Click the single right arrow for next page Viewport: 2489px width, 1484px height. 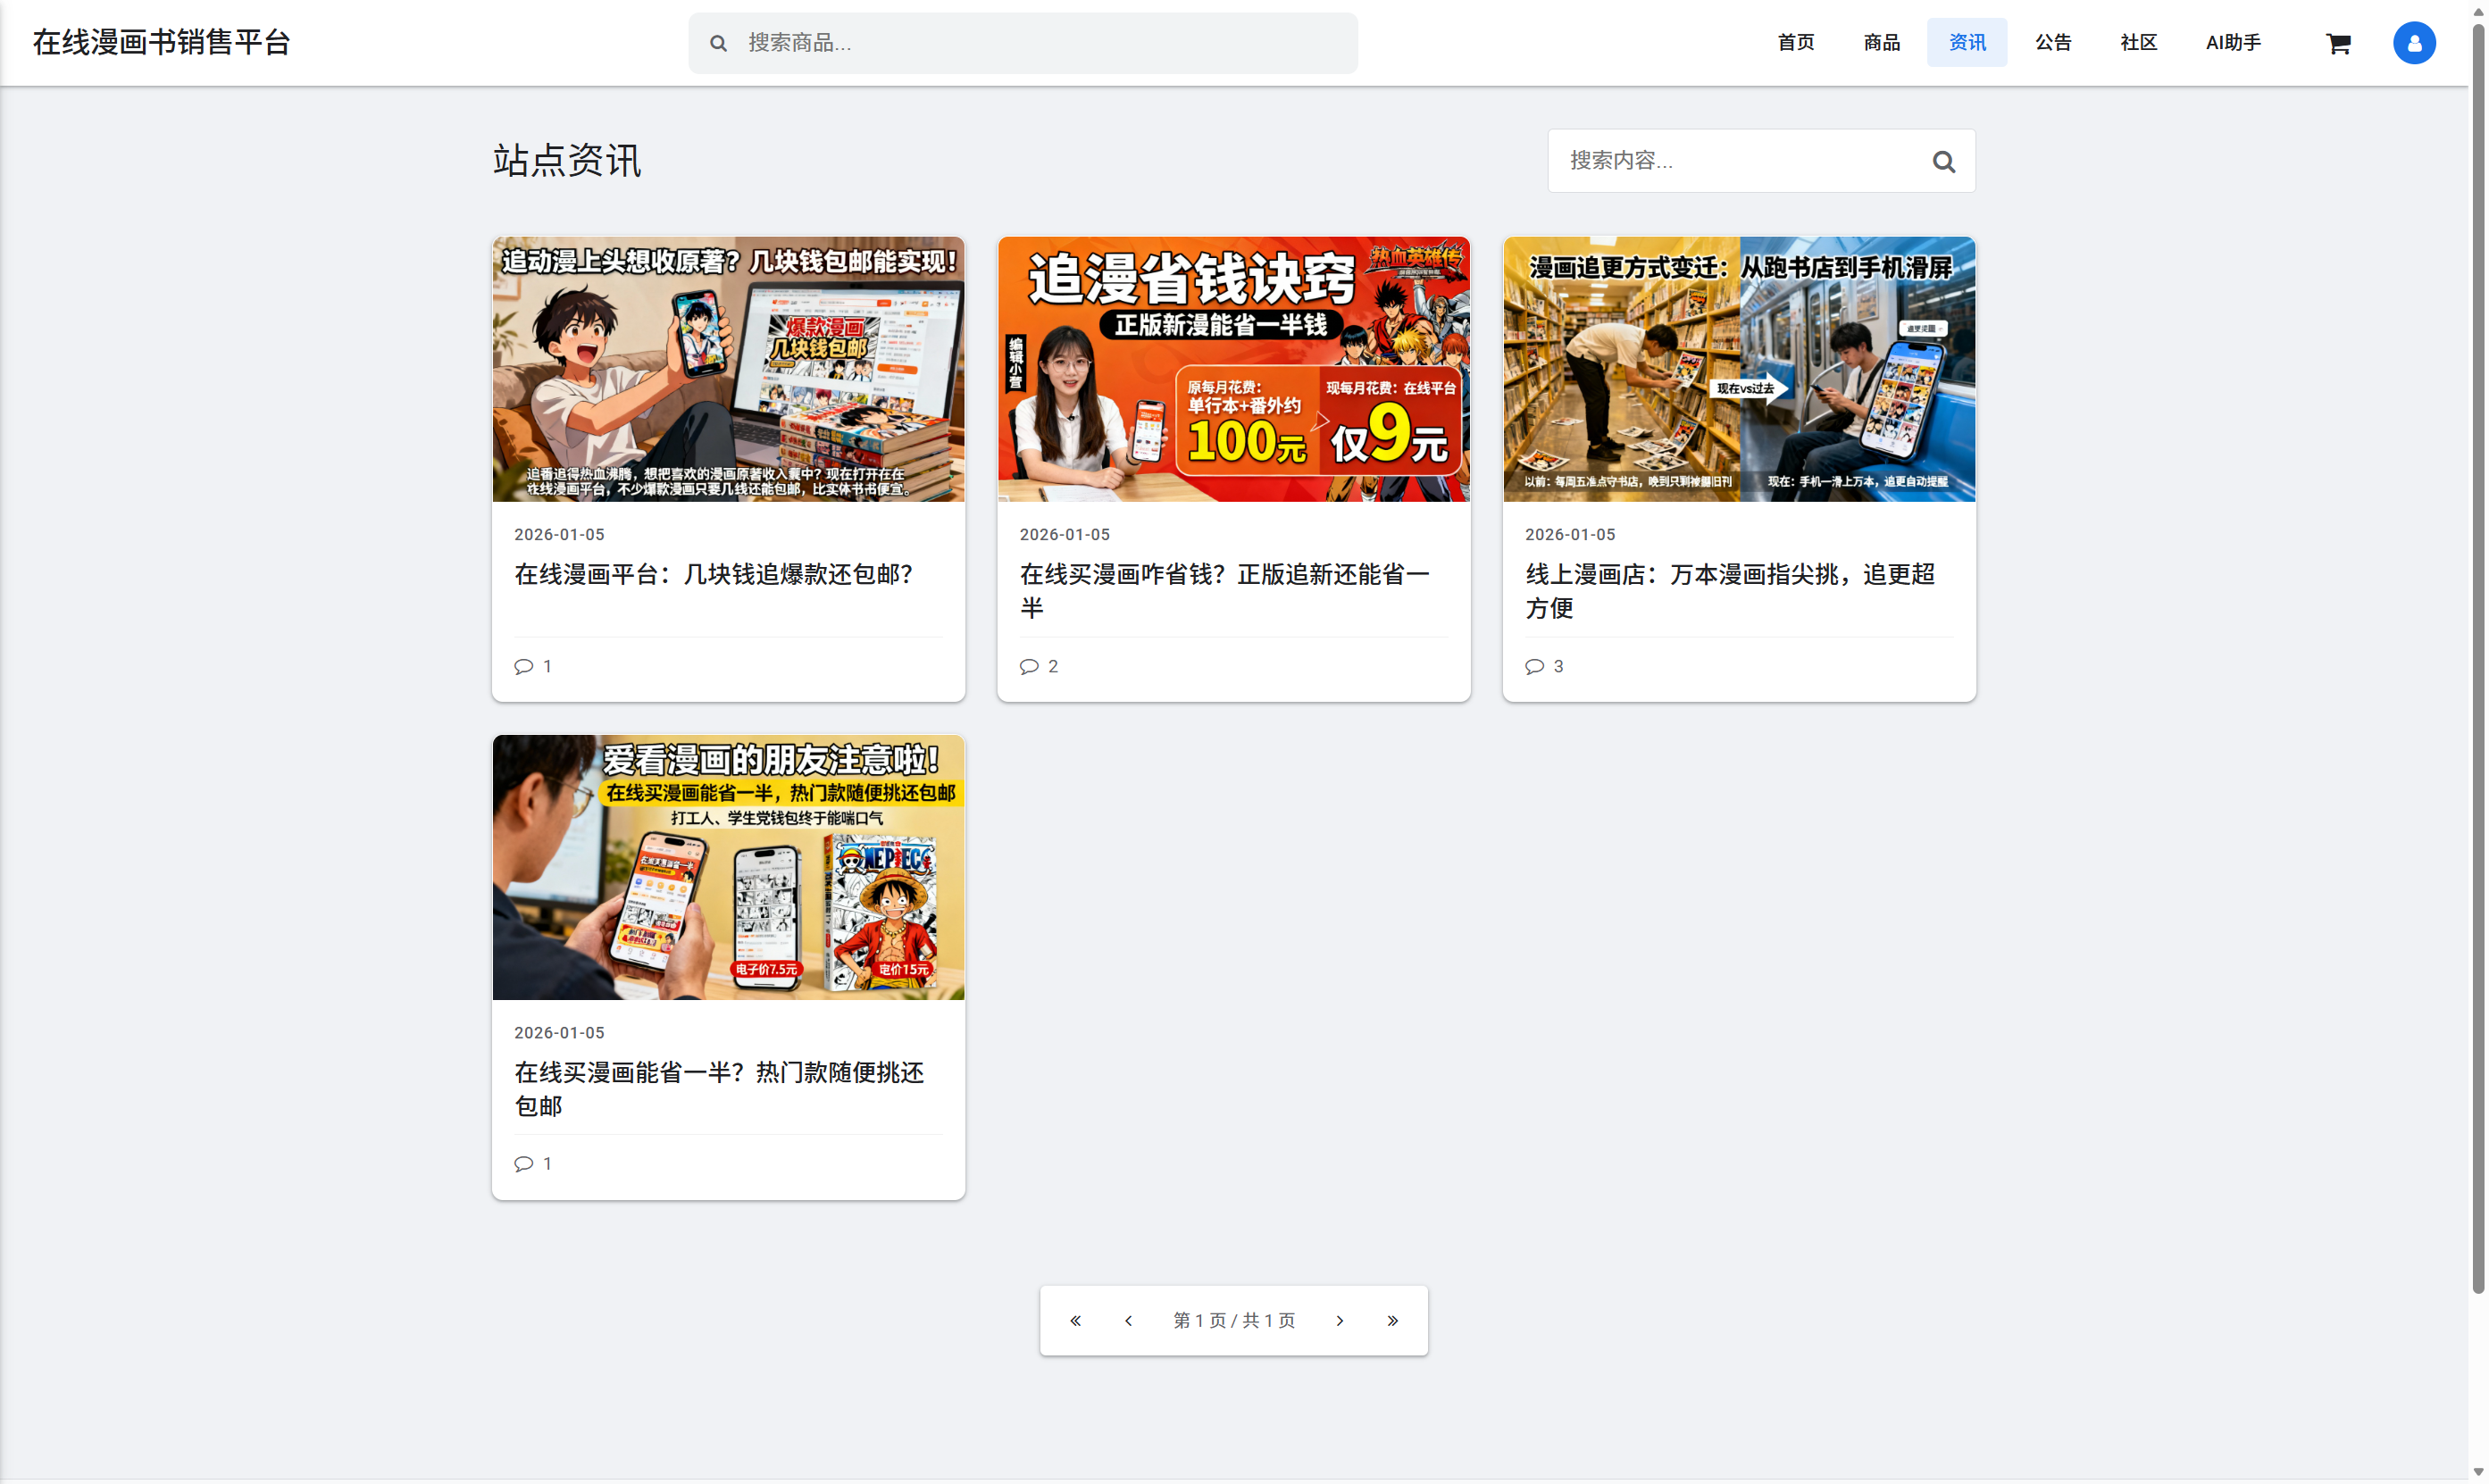pyautogui.click(x=1340, y=1320)
